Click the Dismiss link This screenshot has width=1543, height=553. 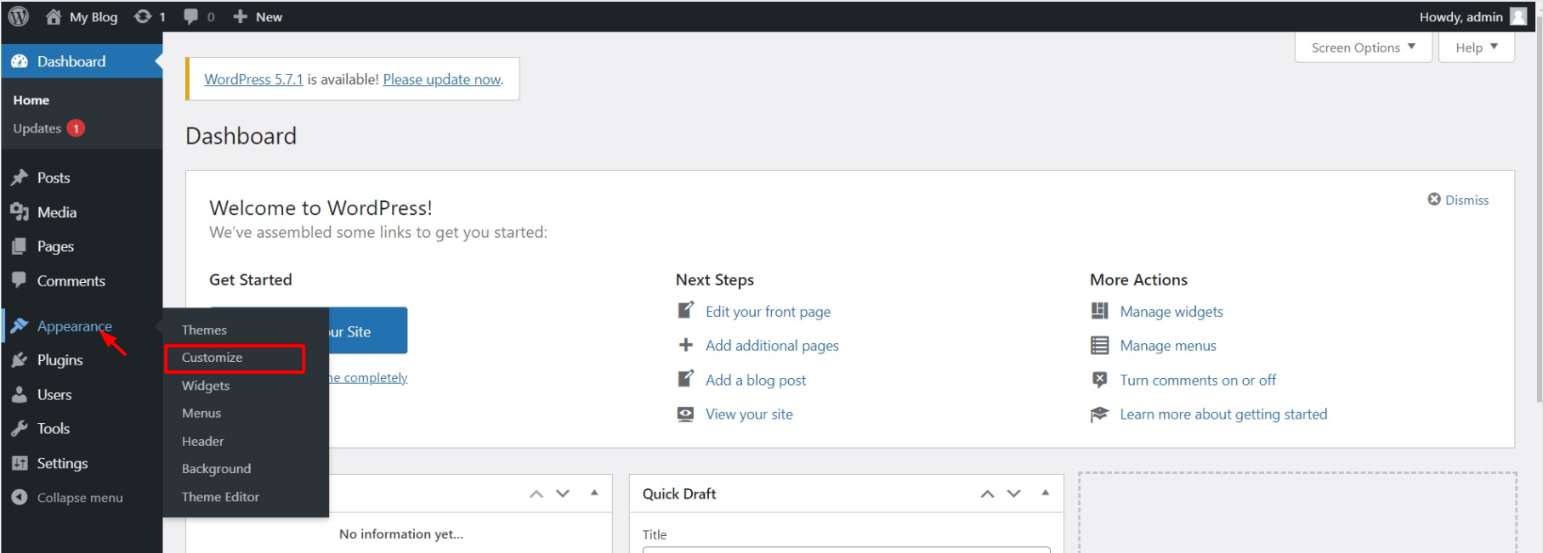pos(1467,200)
